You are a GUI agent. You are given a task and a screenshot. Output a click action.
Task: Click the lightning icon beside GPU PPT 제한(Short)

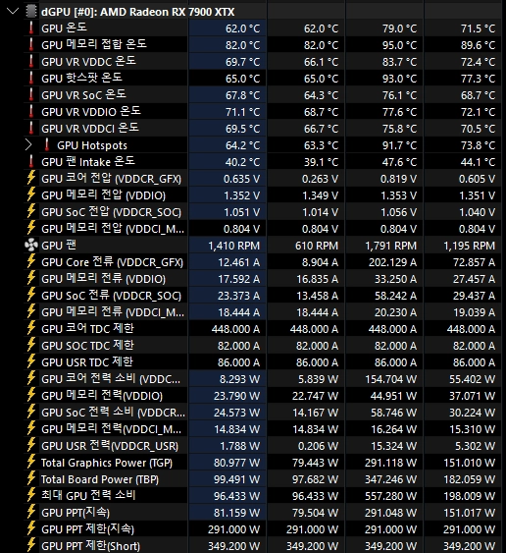pos(31,545)
